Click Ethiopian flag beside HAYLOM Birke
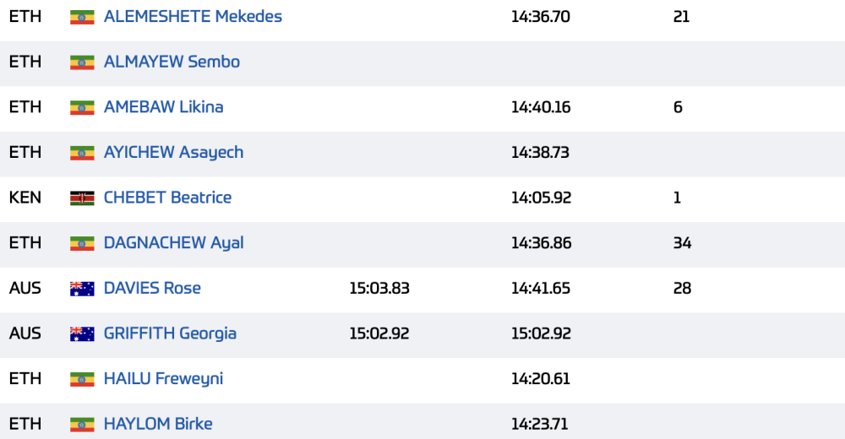The image size is (845, 439). coord(82,425)
